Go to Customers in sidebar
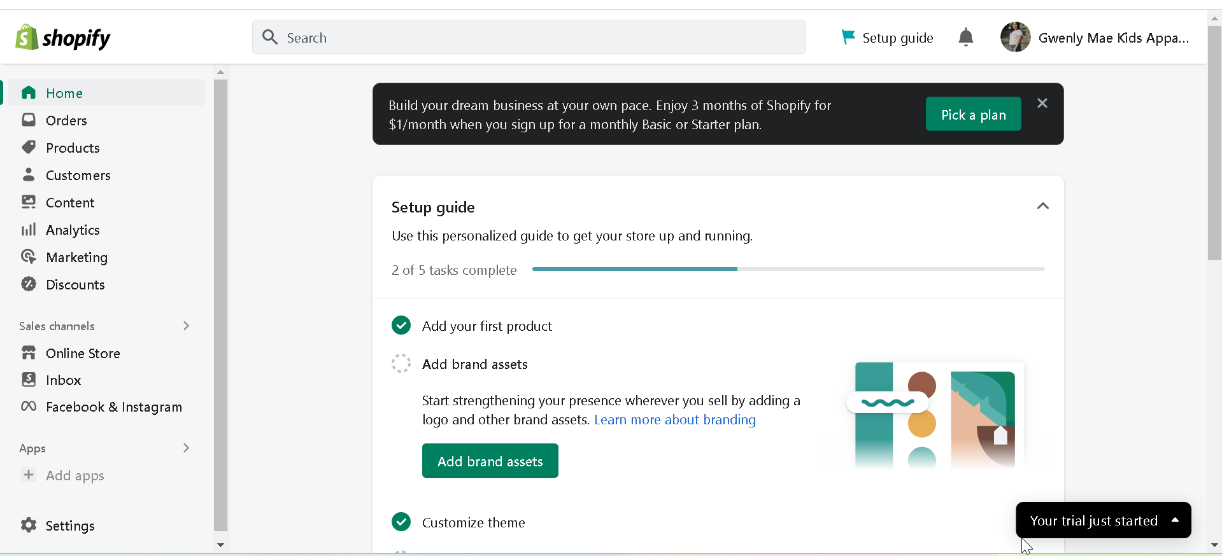This screenshot has height=556, width=1222. (78, 175)
